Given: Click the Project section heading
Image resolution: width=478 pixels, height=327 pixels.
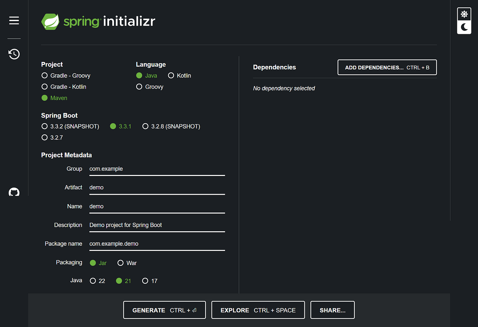Looking at the screenshot, I should 52,64.
